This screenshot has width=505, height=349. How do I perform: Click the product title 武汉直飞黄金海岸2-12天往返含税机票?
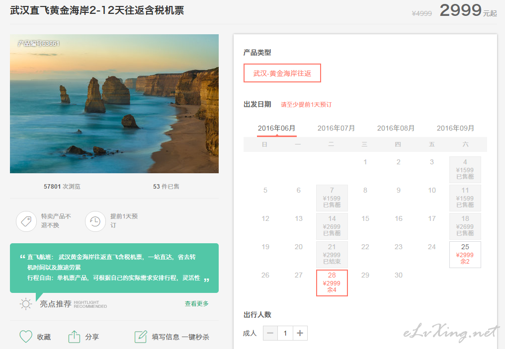97,10
